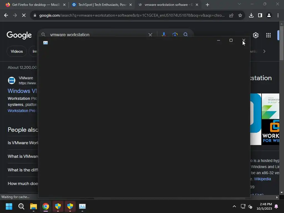This screenshot has width=284, height=213.
Task: Open the Workstation for Windows thumbnail
Action: coord(270,132)
